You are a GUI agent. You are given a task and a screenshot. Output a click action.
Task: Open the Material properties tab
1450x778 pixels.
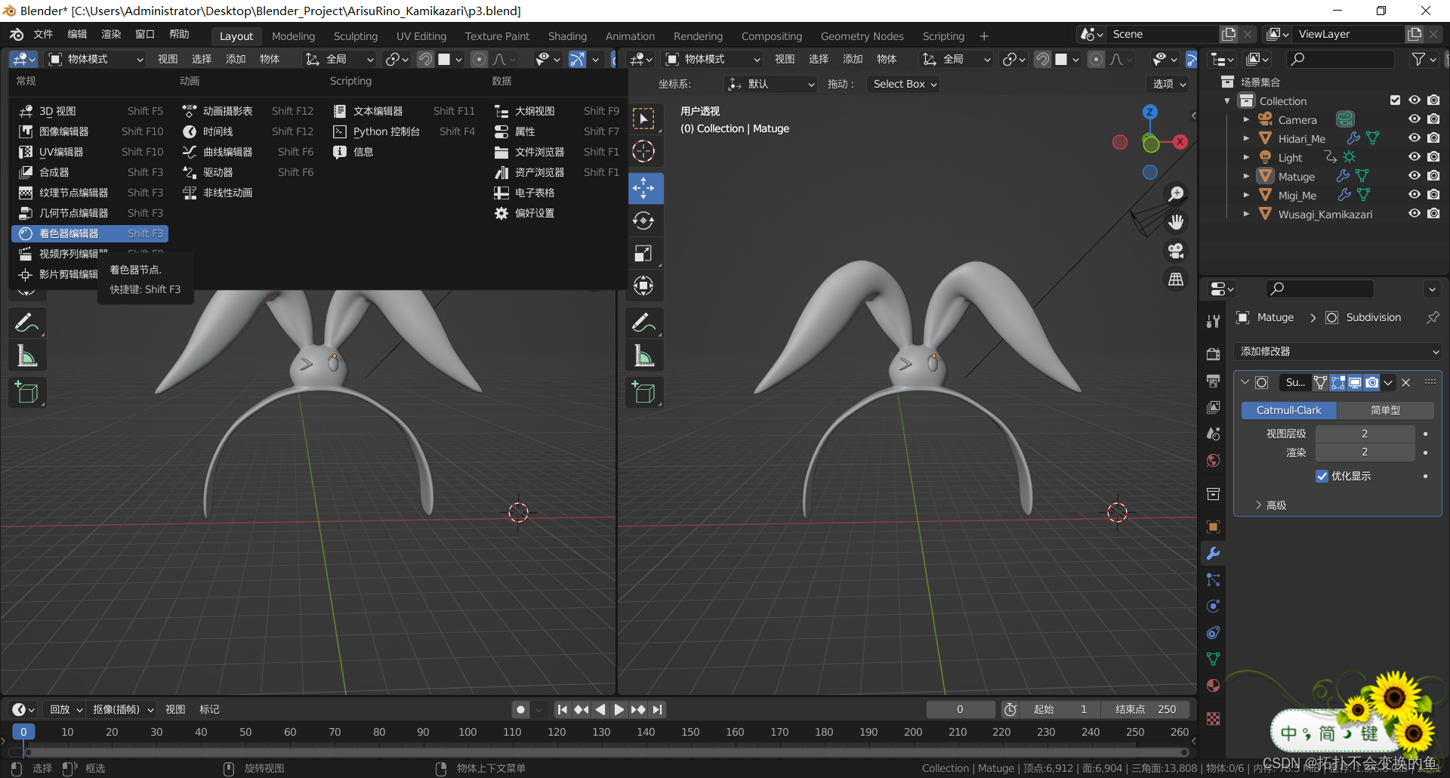coord(1213,685)
